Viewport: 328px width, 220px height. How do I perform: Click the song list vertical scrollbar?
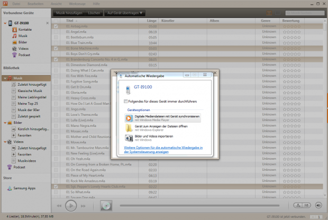click(x=325, y=108)
